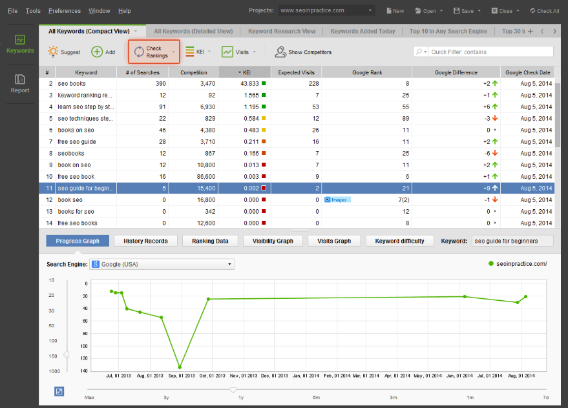Click the Quick Filter magnifier icon
This screenshot has width=568, height=408.
click(x=419, y=52)
